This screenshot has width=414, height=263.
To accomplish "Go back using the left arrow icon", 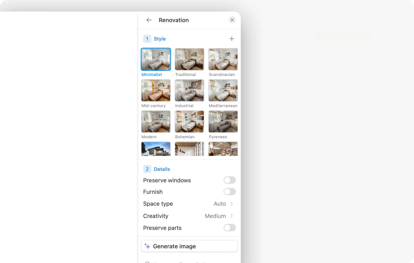I will (x=149, y=20).
